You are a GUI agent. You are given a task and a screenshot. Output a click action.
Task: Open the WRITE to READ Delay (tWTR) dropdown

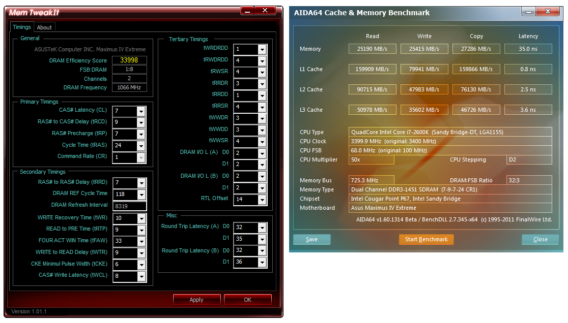[x=141, y=253]
